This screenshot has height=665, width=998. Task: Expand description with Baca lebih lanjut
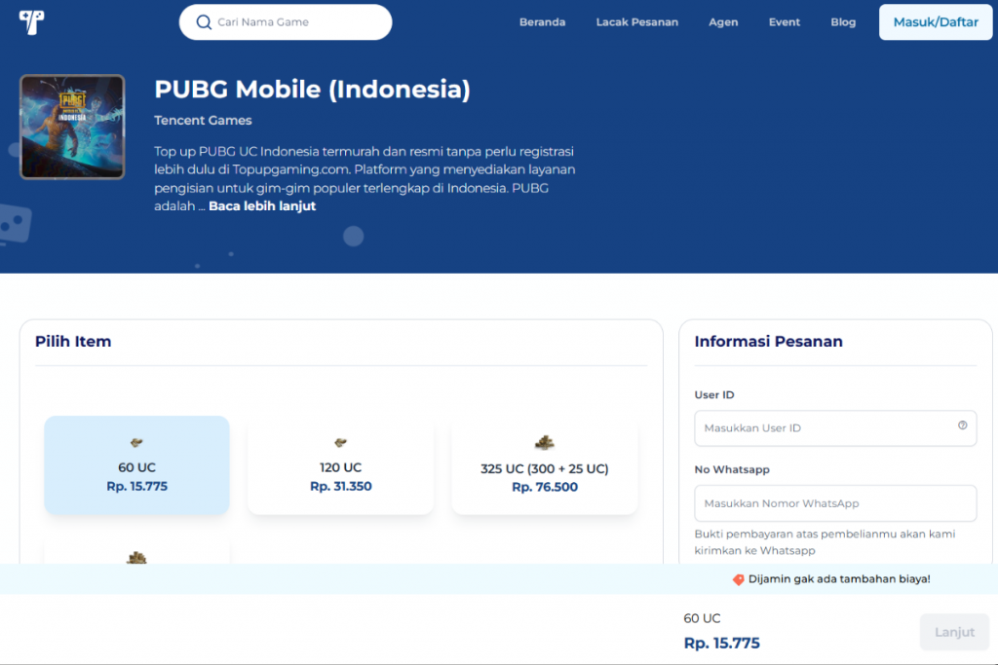(x=262, y=206)
